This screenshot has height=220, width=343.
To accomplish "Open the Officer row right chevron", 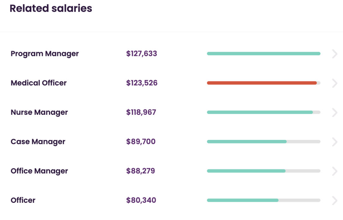I will click(334, 200).
